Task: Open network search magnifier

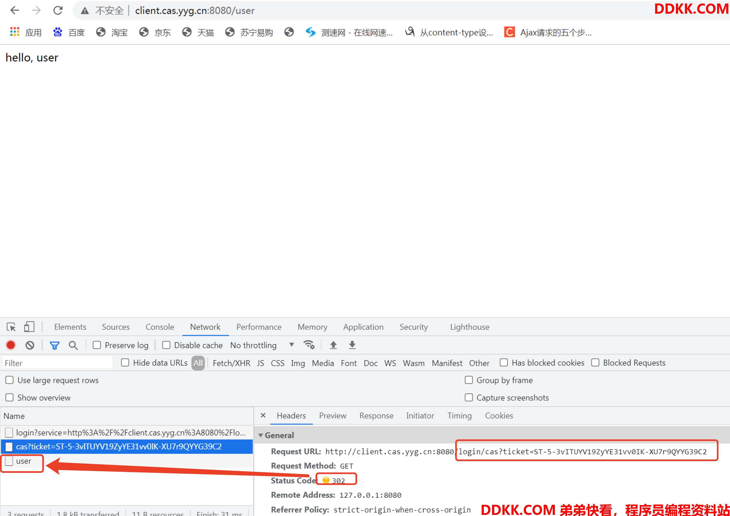Action: [x=73, y=345]
